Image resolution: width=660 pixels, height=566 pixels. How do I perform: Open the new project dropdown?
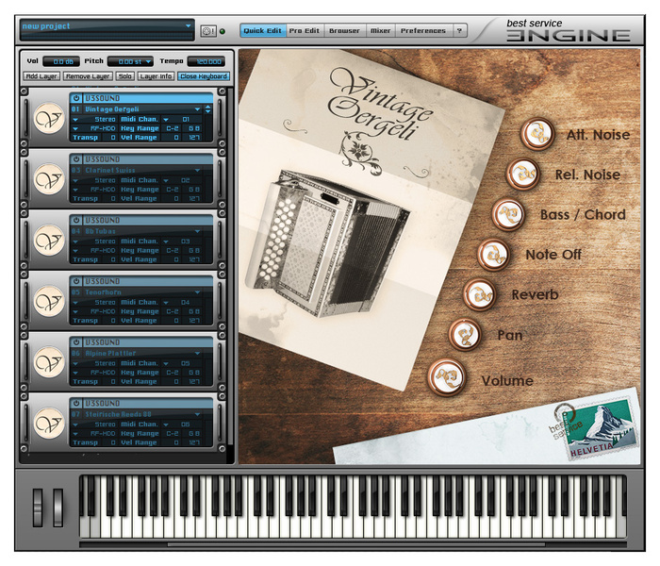click(x=189, y=25)
